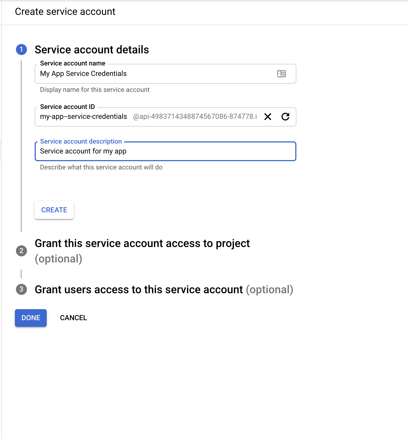
Task: Click the Service account name label
Action: 73,63
